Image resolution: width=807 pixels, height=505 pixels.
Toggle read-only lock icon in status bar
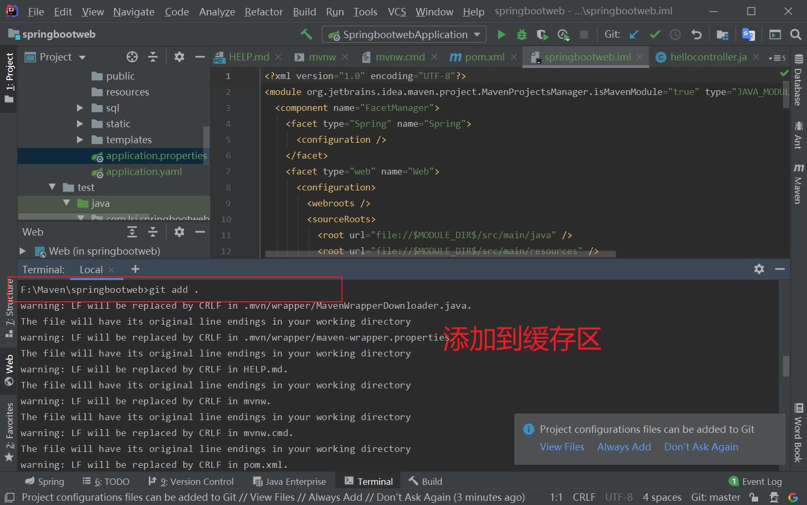pos(754,497)
